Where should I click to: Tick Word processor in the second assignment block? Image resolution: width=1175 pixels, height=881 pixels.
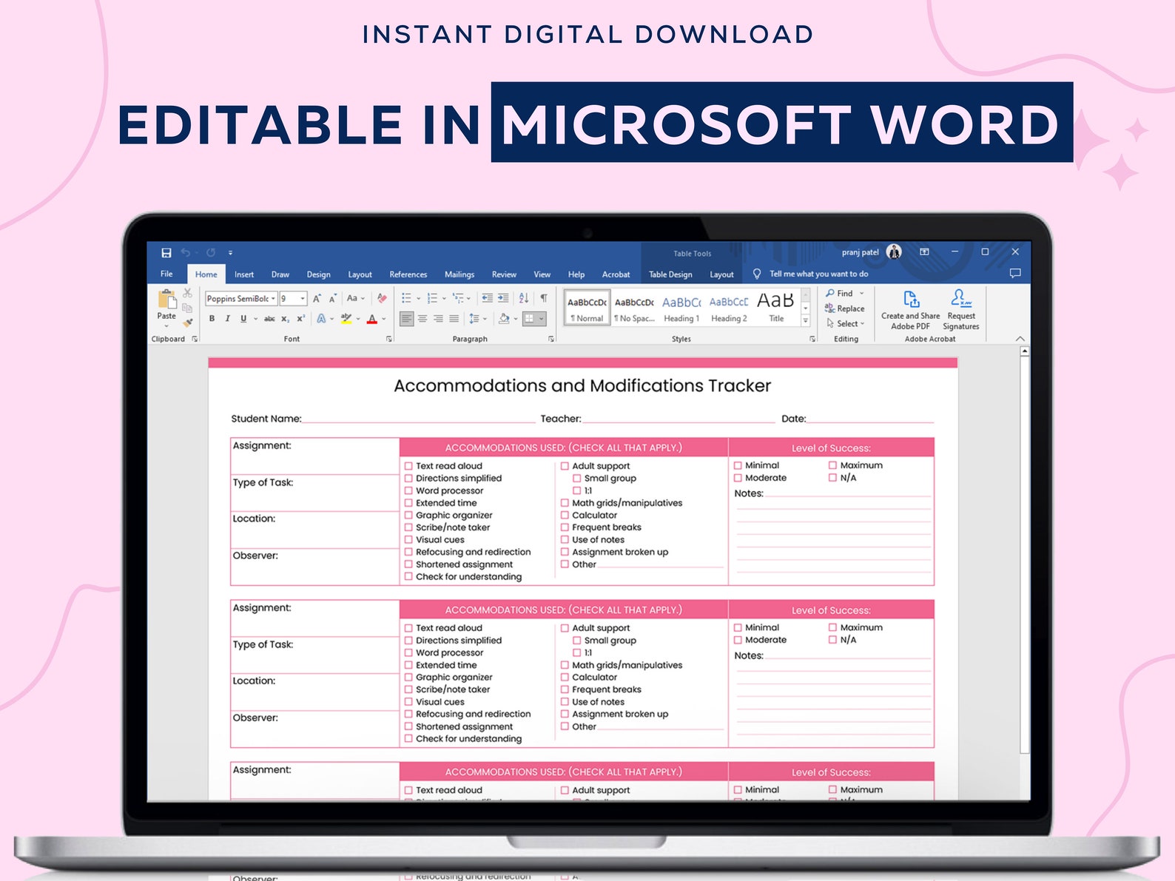(x=408, y=653)
